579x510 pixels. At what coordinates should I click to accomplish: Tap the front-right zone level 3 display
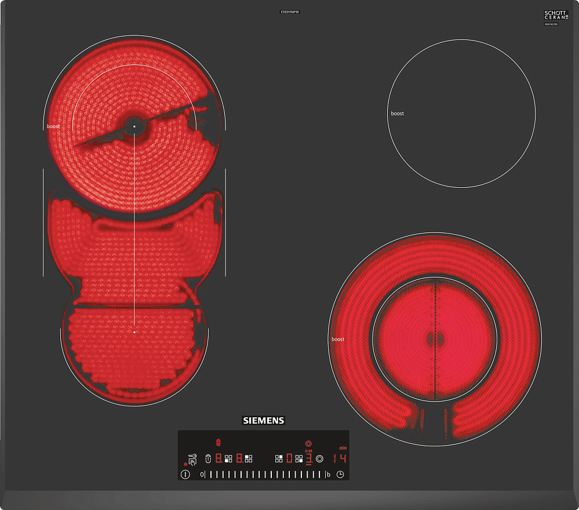pyautogui.click(x=308, y=459)
